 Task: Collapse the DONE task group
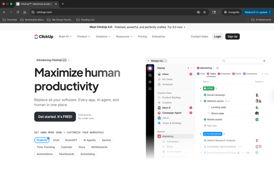pos(200,88)
